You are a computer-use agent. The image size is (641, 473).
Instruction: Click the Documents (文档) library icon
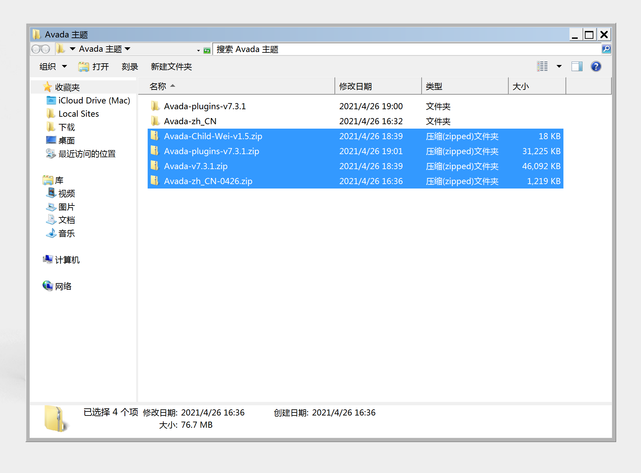51,219
